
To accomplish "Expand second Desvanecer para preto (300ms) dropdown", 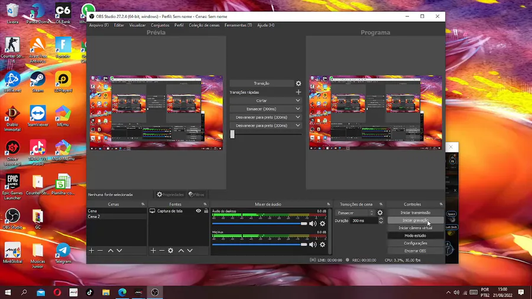I will pyautogui.click(x=298, y=125).
